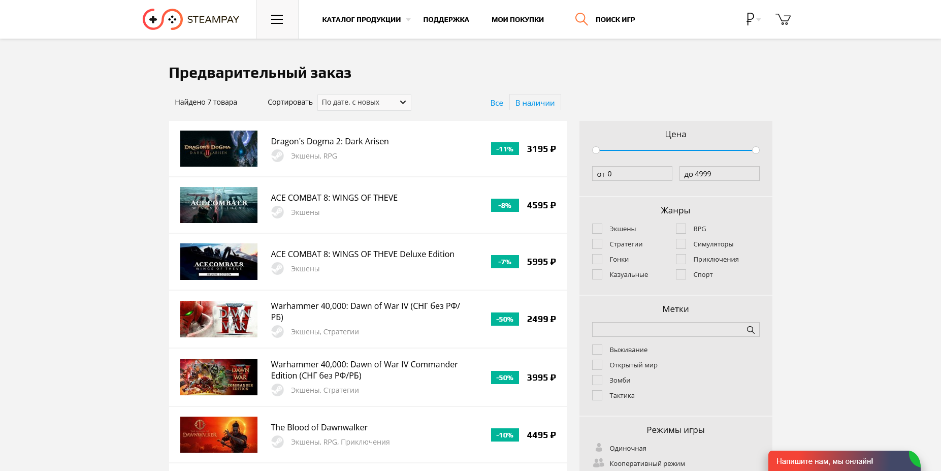Click Steam icon under Dawn of War IV (СНГ)
Image resolution: width=941 pixels, height=471 pixels.
click(277, 331)
